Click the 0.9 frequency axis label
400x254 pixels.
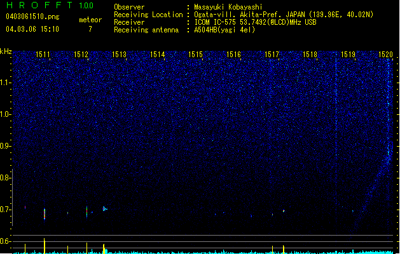click(x=5, y=146)
